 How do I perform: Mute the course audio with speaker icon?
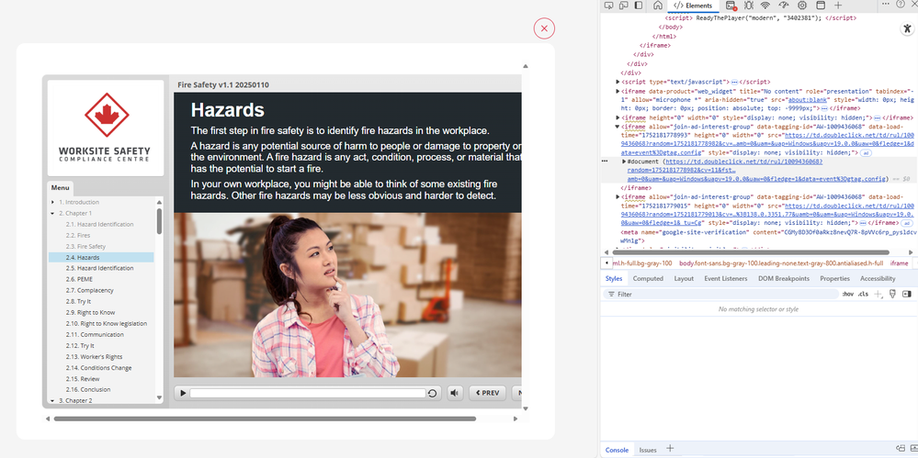point(455,393)
